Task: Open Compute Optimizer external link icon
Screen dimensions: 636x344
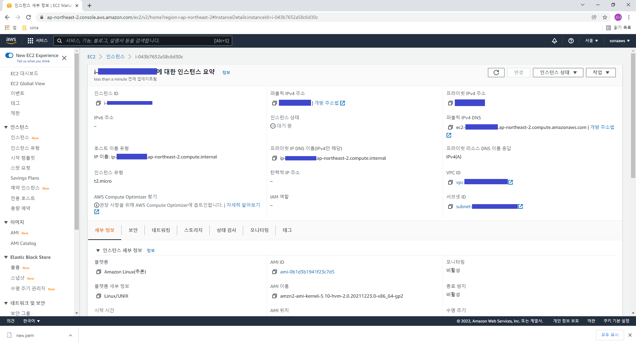Action: coord(97,212)
